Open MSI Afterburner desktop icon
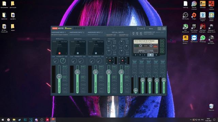The height and width of the screenshot is (122, 218). coord(185,28)
